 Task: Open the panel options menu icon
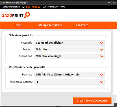pos(114,3)
